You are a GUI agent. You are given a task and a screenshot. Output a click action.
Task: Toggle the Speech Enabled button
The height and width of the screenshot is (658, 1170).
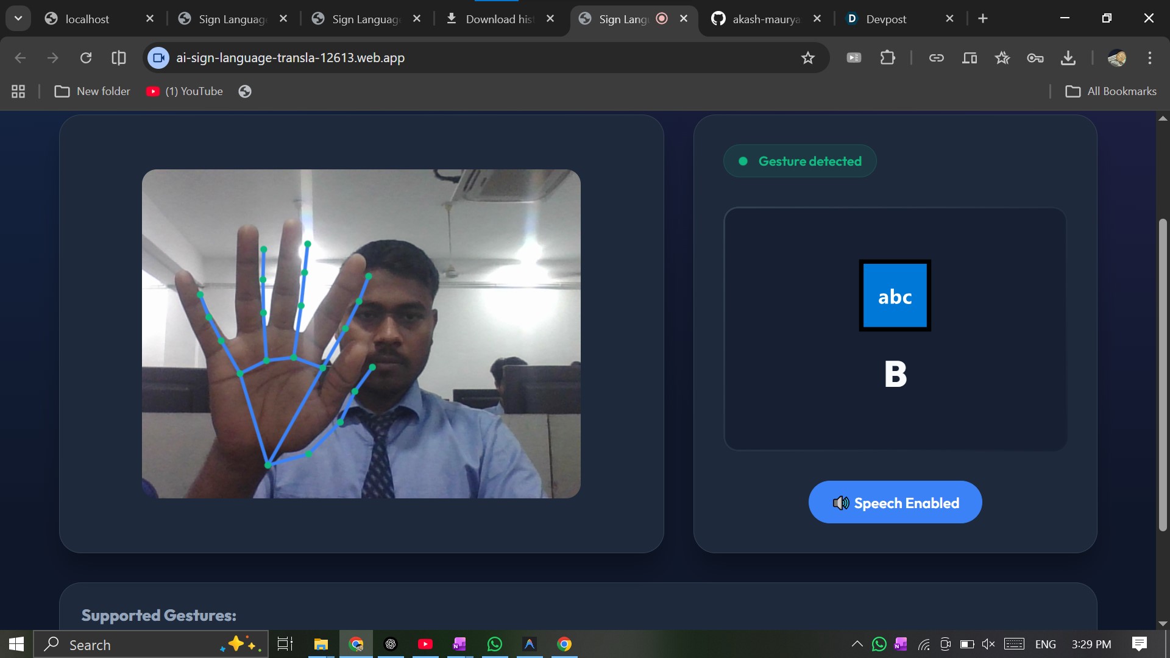(x=895, y=503)
